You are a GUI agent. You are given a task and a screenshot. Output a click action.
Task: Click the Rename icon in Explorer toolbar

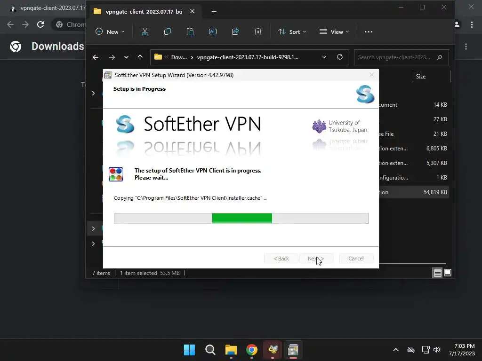(212, 31)
